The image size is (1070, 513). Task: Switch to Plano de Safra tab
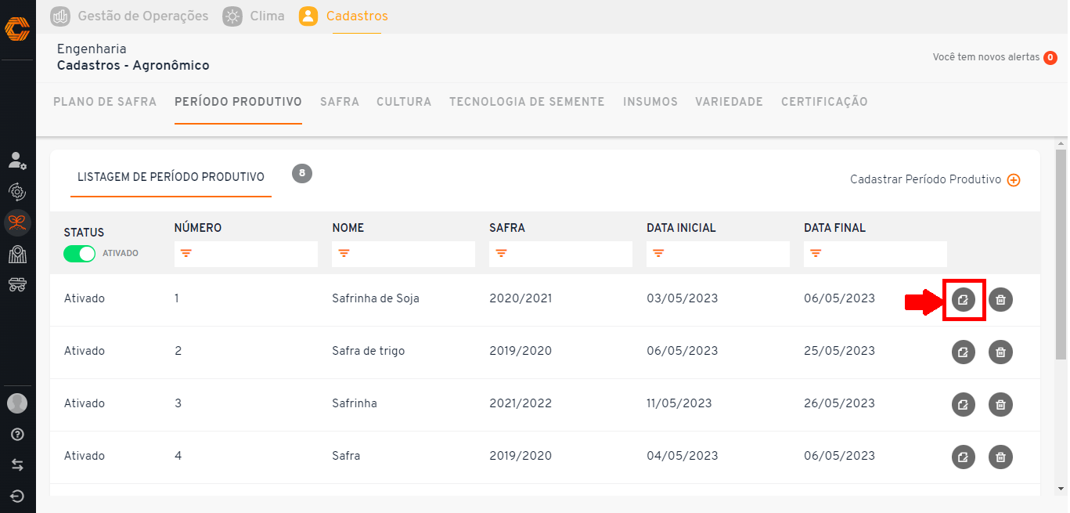point(105,102)
